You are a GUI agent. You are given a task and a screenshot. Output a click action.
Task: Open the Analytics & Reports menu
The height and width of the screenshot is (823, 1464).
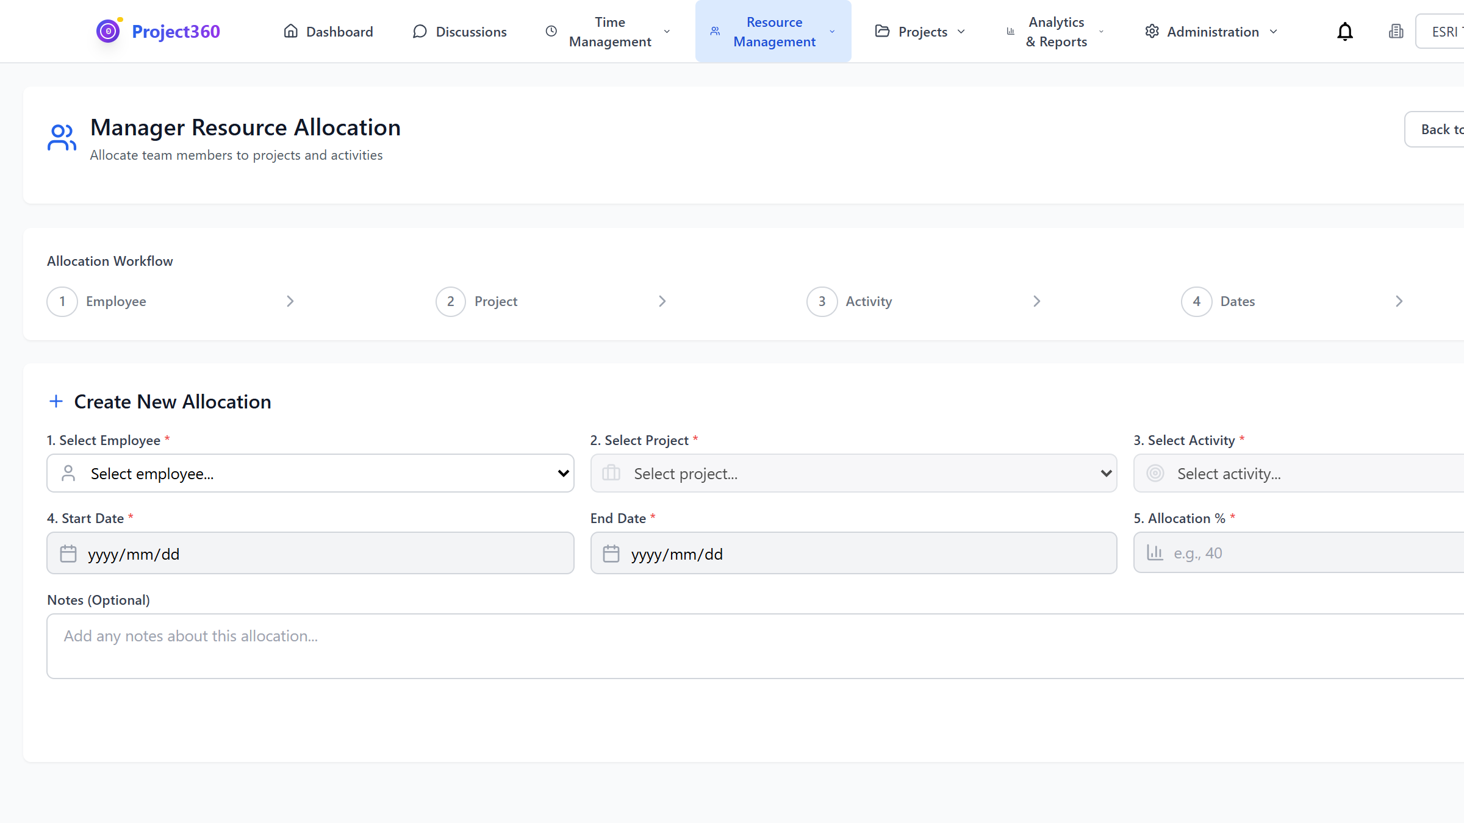point(1057,31)
